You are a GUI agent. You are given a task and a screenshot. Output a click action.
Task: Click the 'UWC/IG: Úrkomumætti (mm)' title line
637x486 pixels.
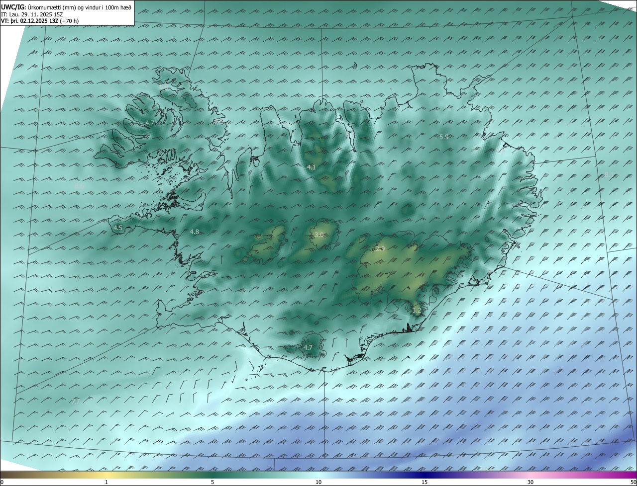pyautogui.click(x=66, y=7)
